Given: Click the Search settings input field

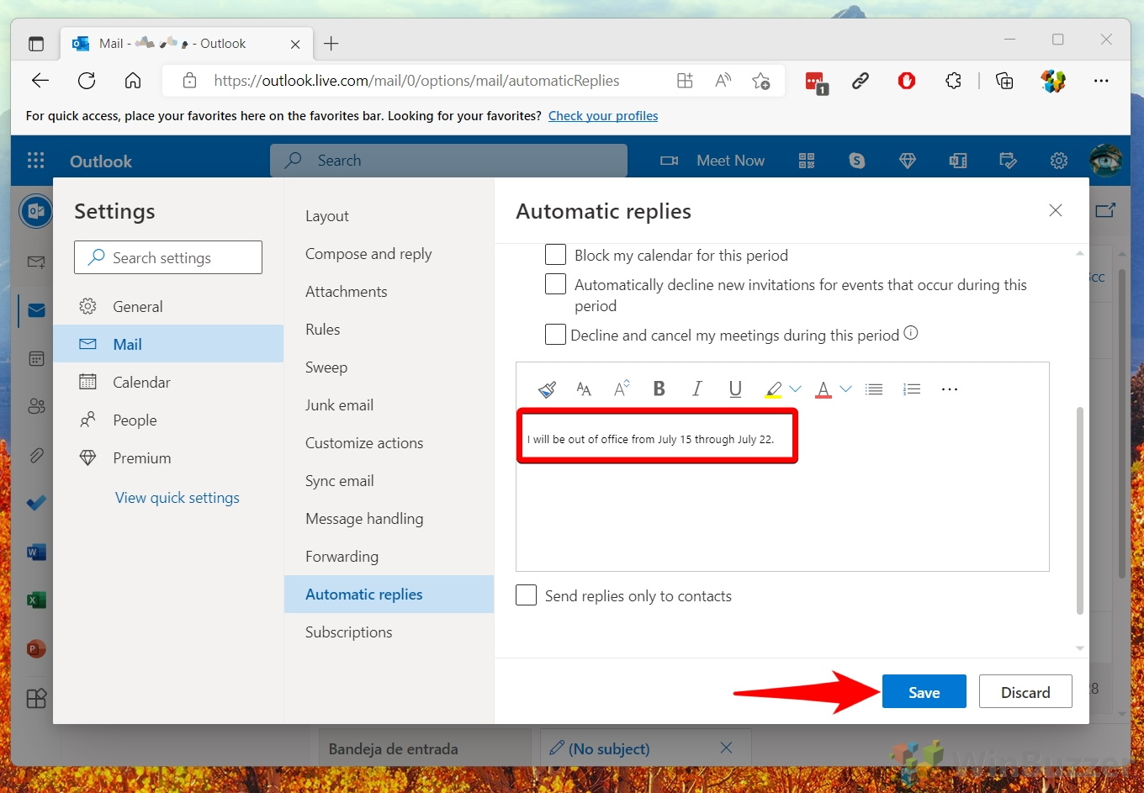Looking at the screenshot, I should (168, 258).
